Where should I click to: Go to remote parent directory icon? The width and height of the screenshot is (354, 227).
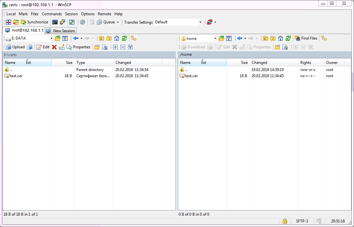coord(266,39)
